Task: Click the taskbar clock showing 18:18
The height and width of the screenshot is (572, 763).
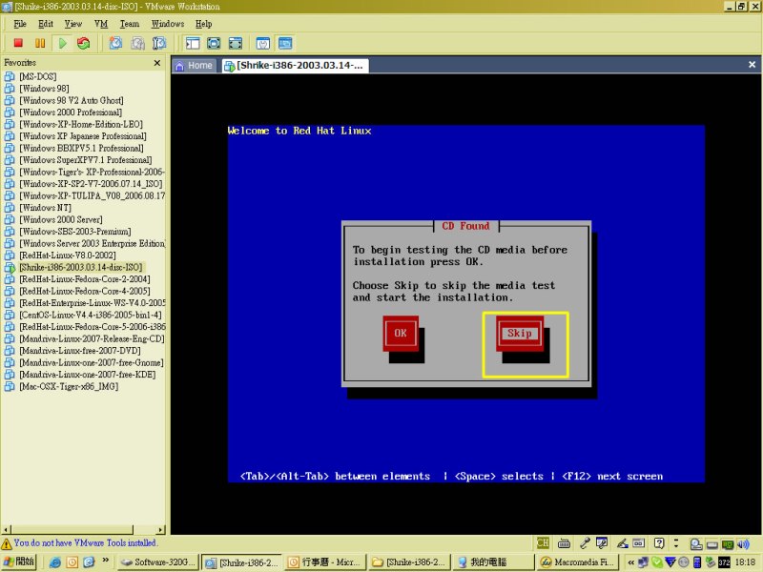Action: pyautogui.click(x=746, y=562)
